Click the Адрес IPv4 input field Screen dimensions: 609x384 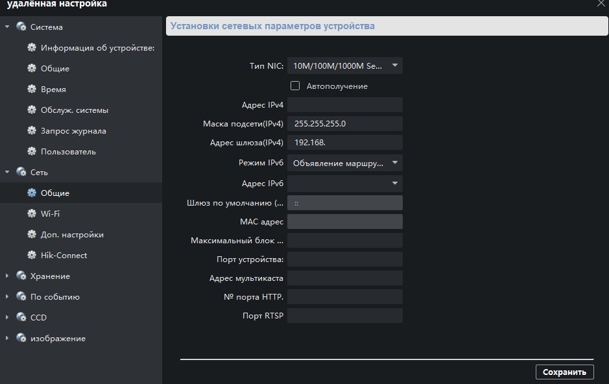tap(344, 105)
